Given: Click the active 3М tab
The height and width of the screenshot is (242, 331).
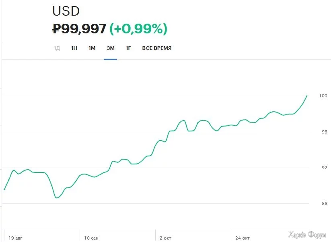Looking at the screenshot, I should 111,48.
